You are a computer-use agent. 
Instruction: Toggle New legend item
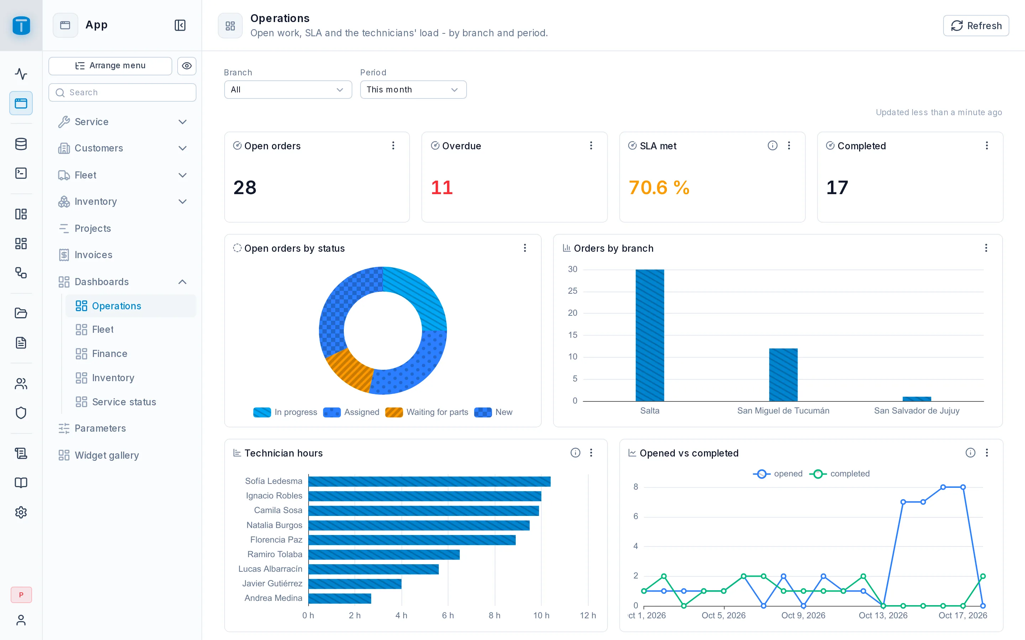click(493, 412)
